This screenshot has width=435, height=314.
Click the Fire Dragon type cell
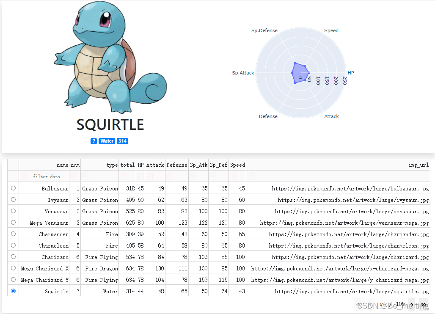pos(100,268)
